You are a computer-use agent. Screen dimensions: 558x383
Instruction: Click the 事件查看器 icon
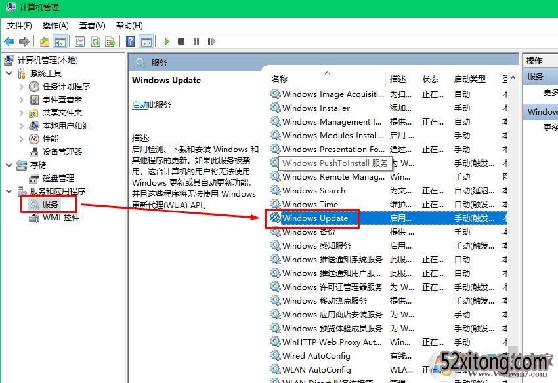(33, 100)
